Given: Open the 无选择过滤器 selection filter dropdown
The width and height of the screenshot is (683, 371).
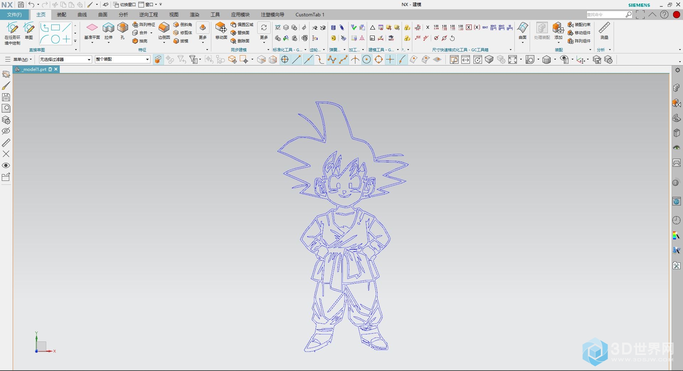Looking at the screenshot, I should point(65,59).
